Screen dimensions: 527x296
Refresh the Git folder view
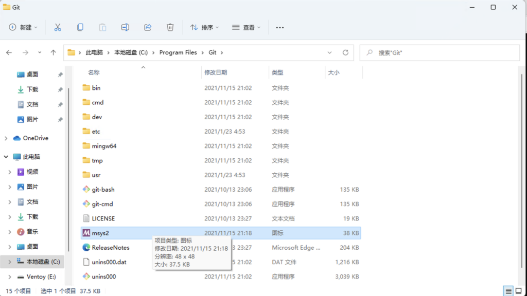(345, 53)
